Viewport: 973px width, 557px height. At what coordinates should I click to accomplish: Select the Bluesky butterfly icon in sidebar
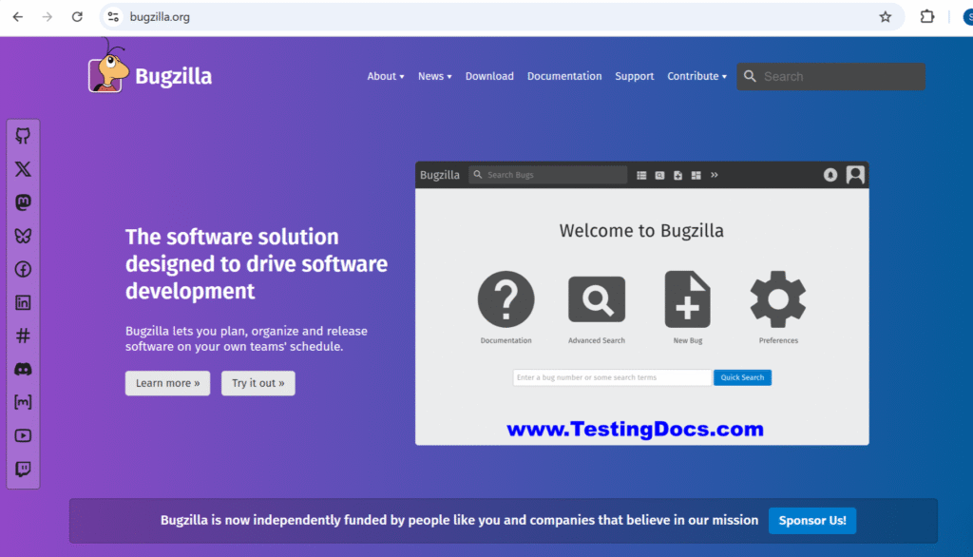(23, 235)
